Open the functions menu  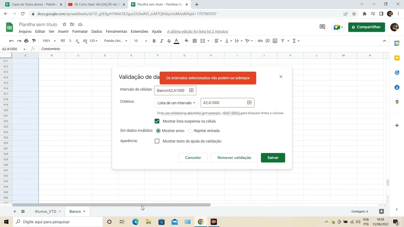[296, 41]
